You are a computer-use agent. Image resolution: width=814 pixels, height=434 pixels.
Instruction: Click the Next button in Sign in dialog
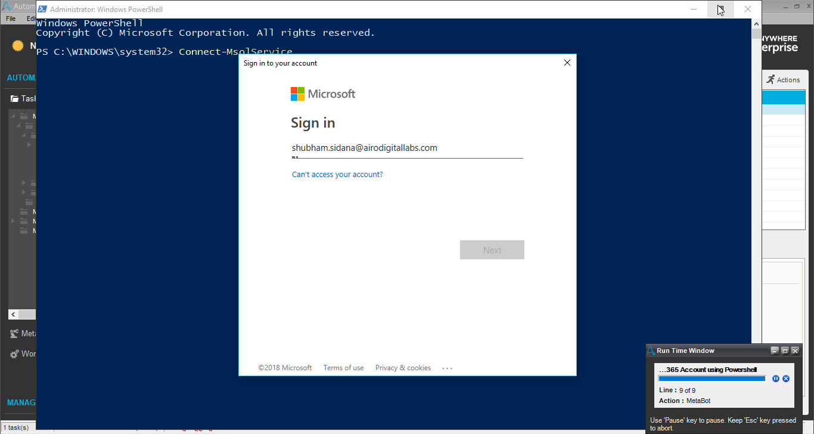[492, 250]
